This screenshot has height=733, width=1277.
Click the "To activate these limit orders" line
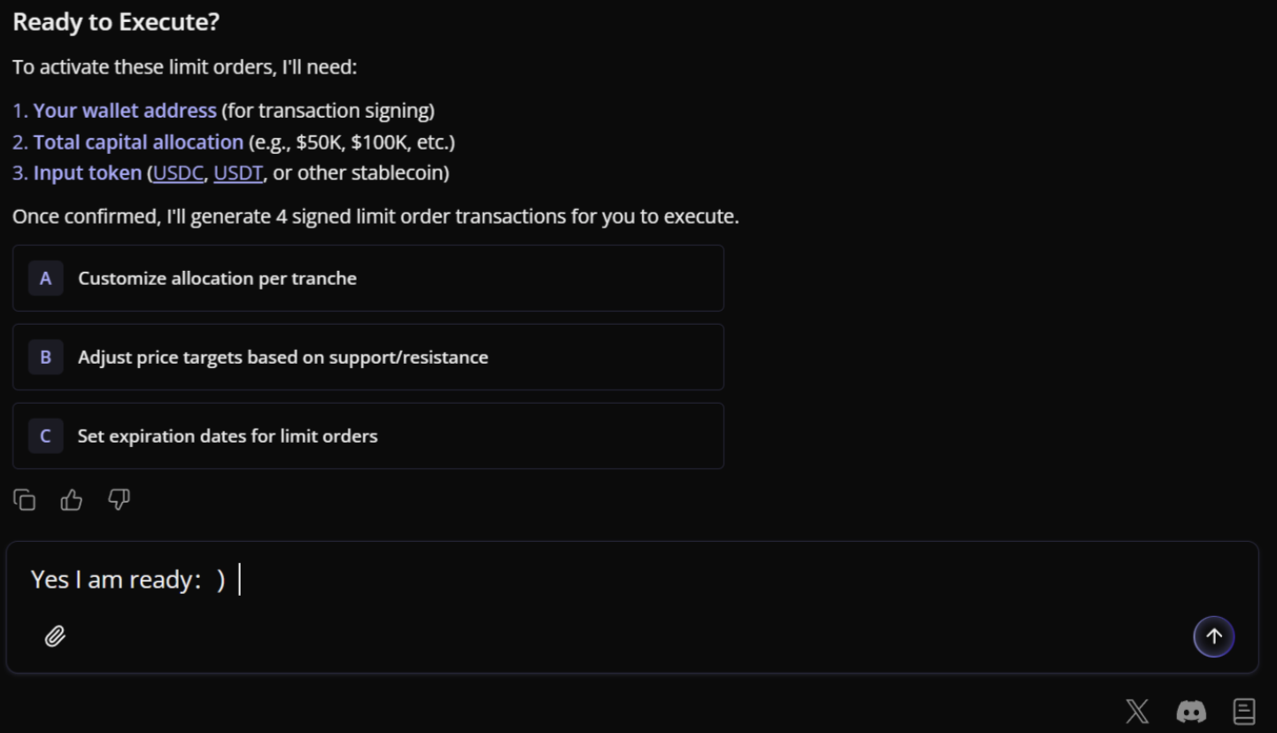(x=184, y=67)
